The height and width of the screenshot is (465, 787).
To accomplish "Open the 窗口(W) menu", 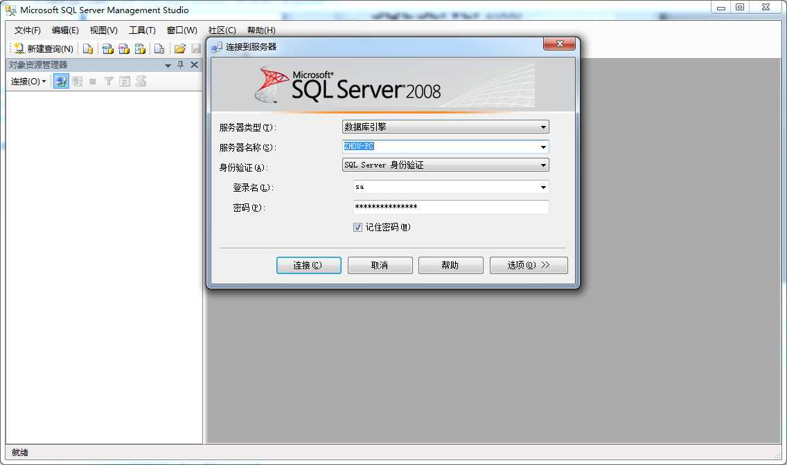I will click(x=182, y=30).
